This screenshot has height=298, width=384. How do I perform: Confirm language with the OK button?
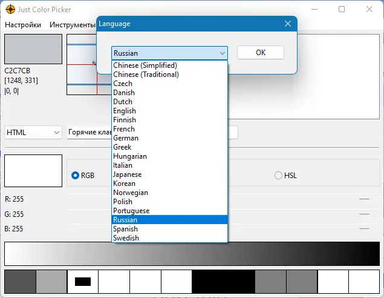point(261,53)
